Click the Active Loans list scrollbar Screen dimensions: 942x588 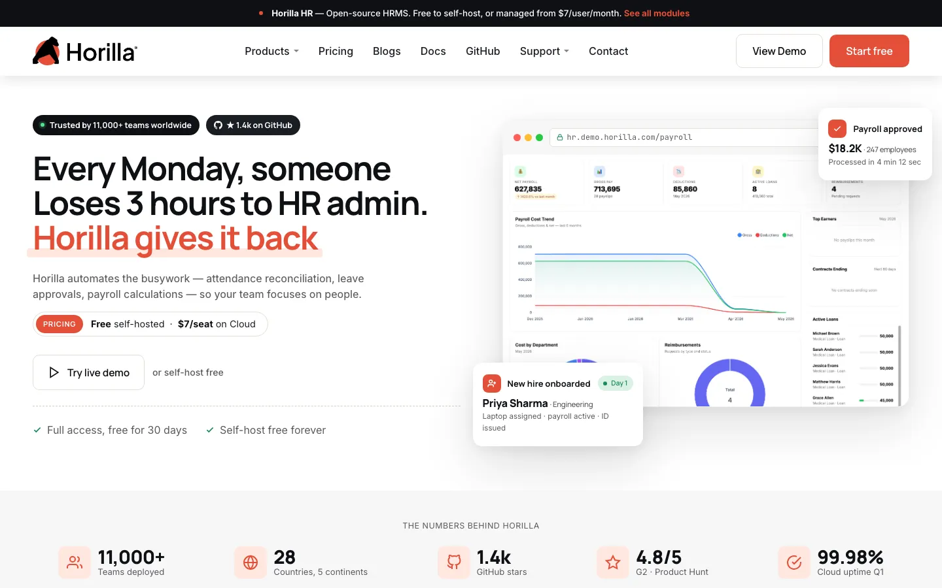[899, 366]
